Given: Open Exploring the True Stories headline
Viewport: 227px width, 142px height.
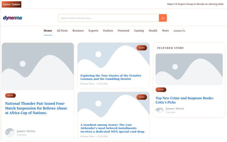Looking at the screenshot, I should tap(111, 77).
